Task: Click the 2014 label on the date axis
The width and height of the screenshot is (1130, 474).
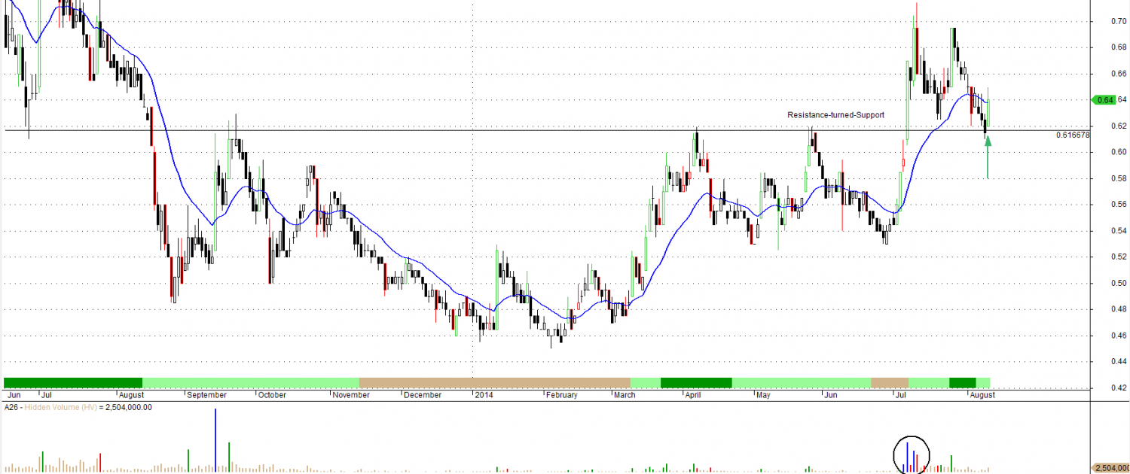Action: (x=484, y=394)
